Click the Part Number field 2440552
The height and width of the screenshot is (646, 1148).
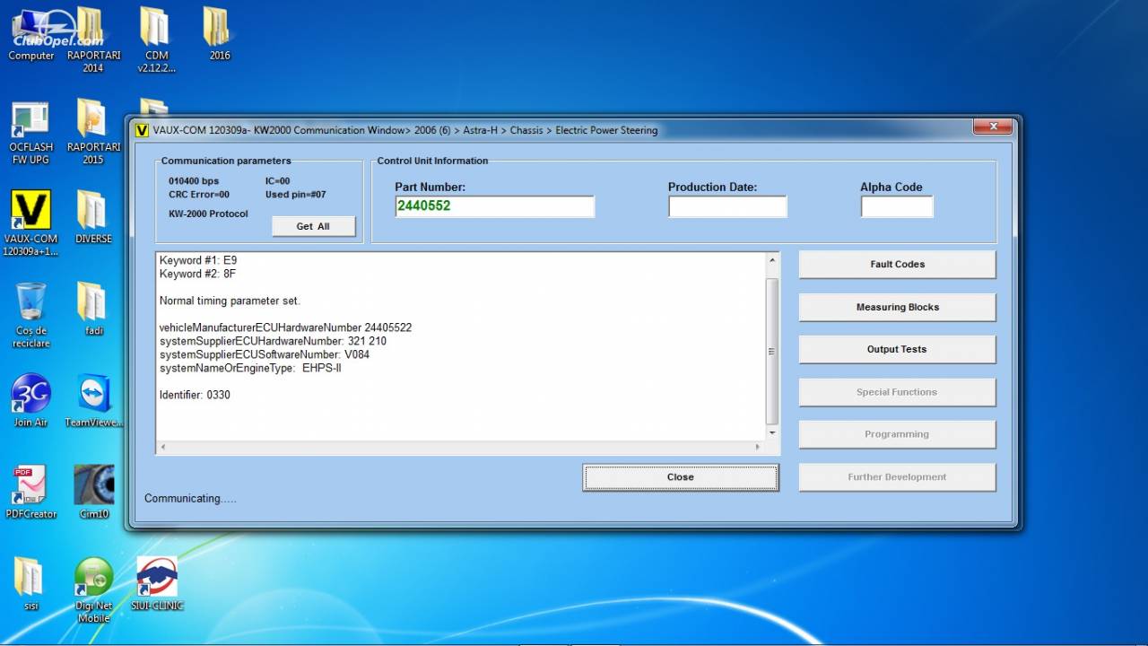pyautogui.click(x=494, y=206)
